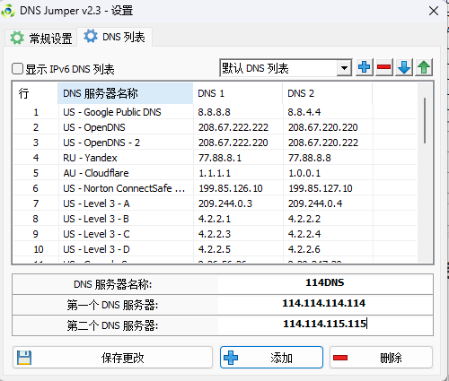Viewport: 449px width, 381px height.
Task: Select the DNS 列表 tab
Action: pos(114,37)
